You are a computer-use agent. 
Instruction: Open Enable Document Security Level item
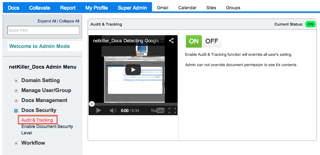pyautogui.click(x=47, y=129)
